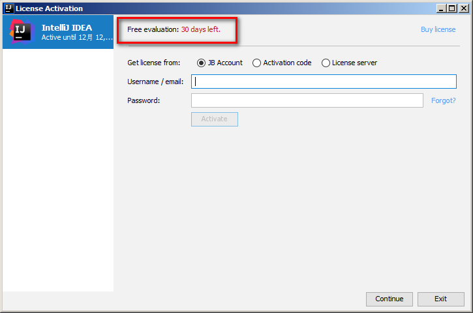
Task: Click the '30 days left.' evaluation text
Action: click(x=200, y=29)
